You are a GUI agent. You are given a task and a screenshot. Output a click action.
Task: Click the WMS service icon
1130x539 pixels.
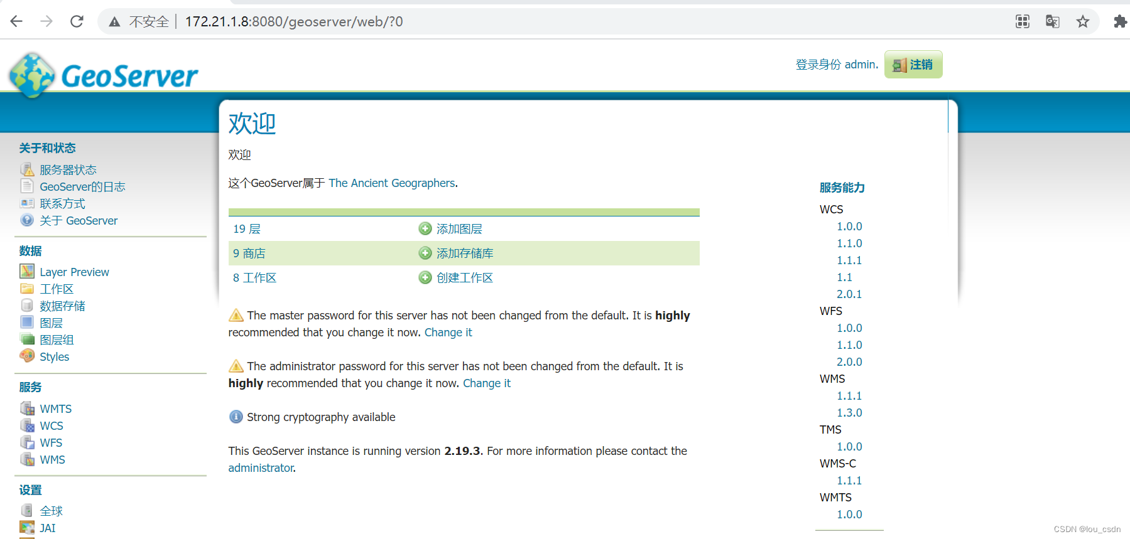27,459
